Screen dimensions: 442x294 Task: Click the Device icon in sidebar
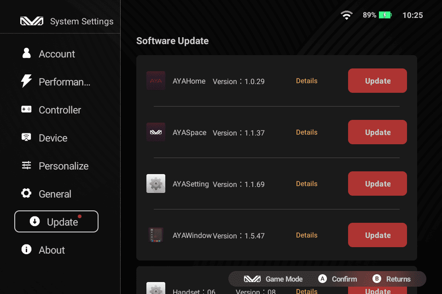pos(27,137)
